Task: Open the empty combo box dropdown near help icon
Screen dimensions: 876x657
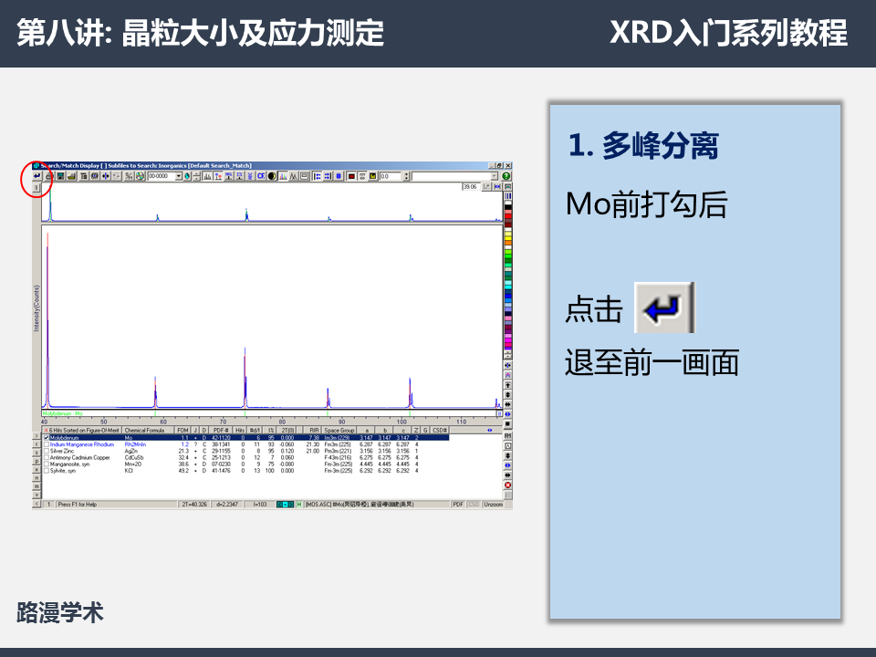Action: coord(494,176)
